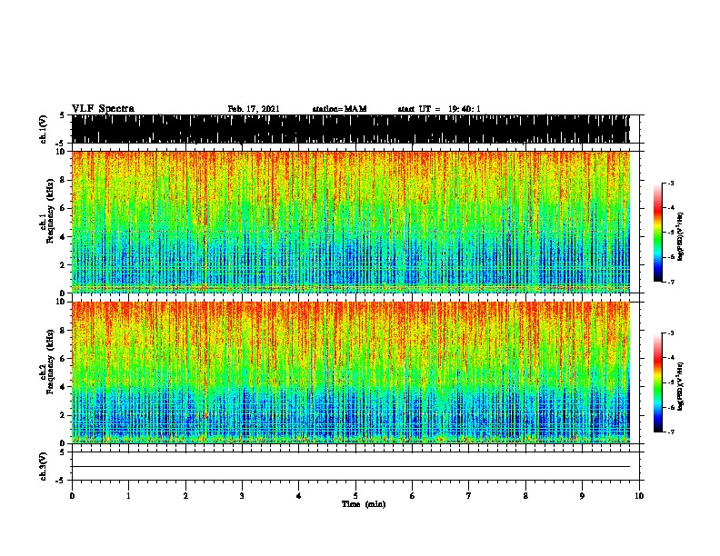Click the "9" minute tick label
The height and width of the screenshot is (556, 720).
(582, 496)
